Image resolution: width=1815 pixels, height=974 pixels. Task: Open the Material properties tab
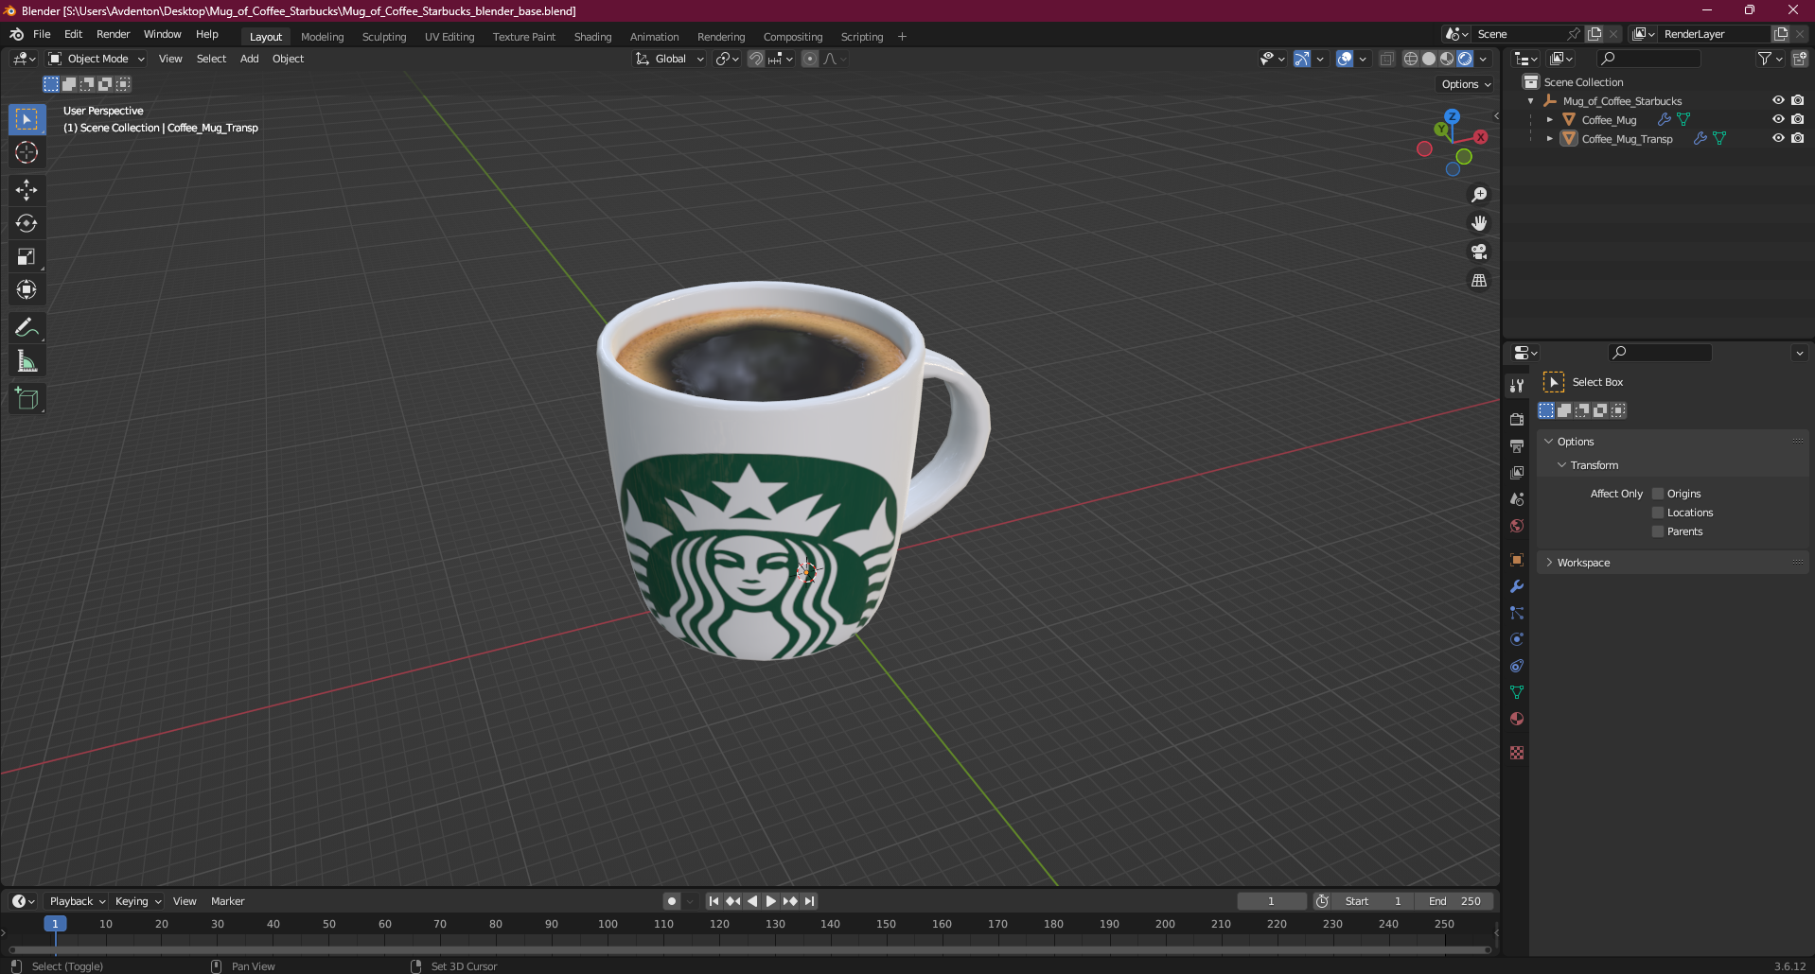pos(1517,719)
